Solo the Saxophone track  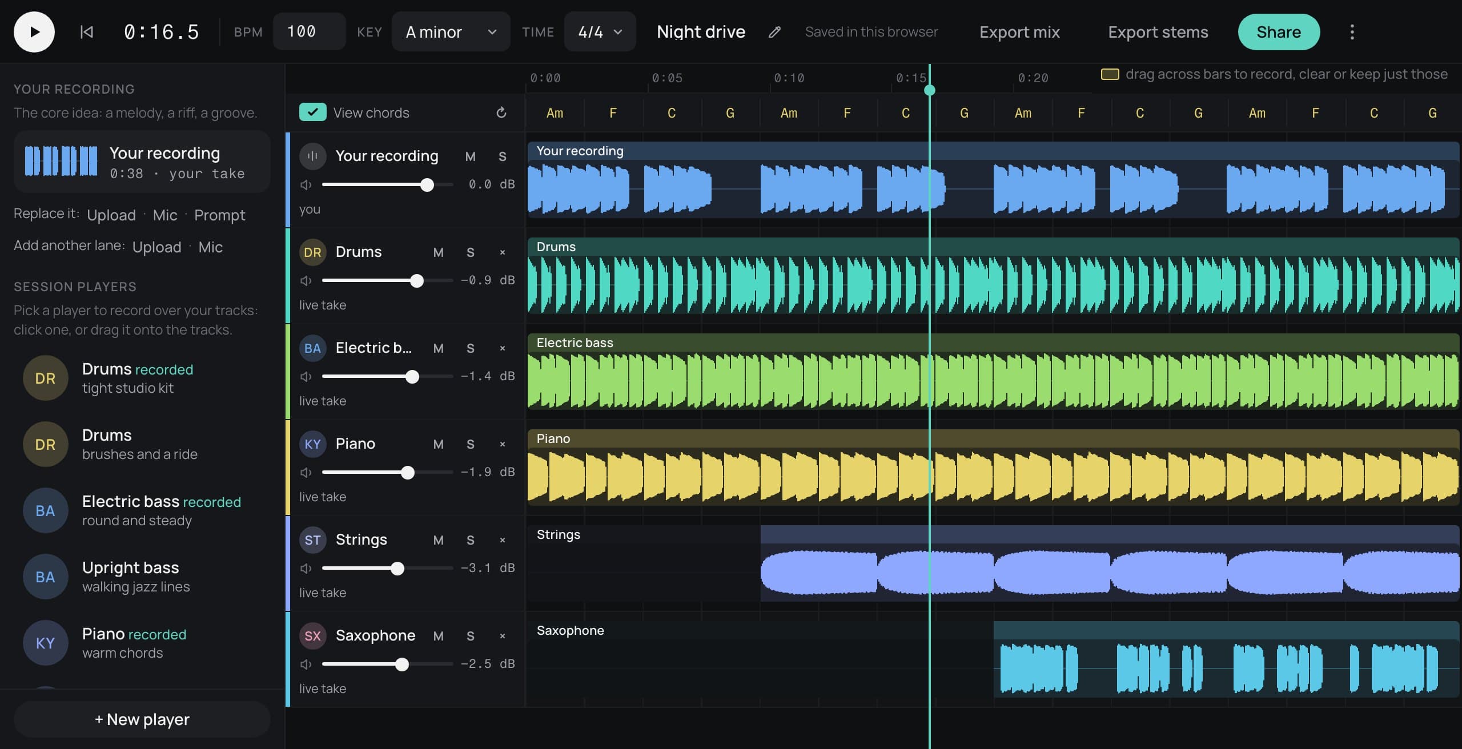click(x=471, y=636)
